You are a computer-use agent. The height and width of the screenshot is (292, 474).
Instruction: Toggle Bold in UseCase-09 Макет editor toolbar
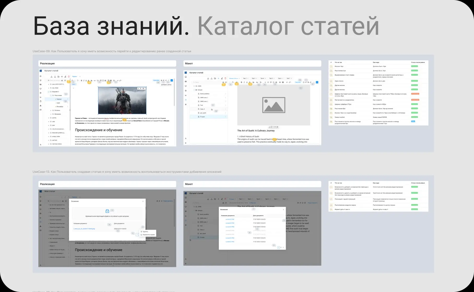[241, 82]
